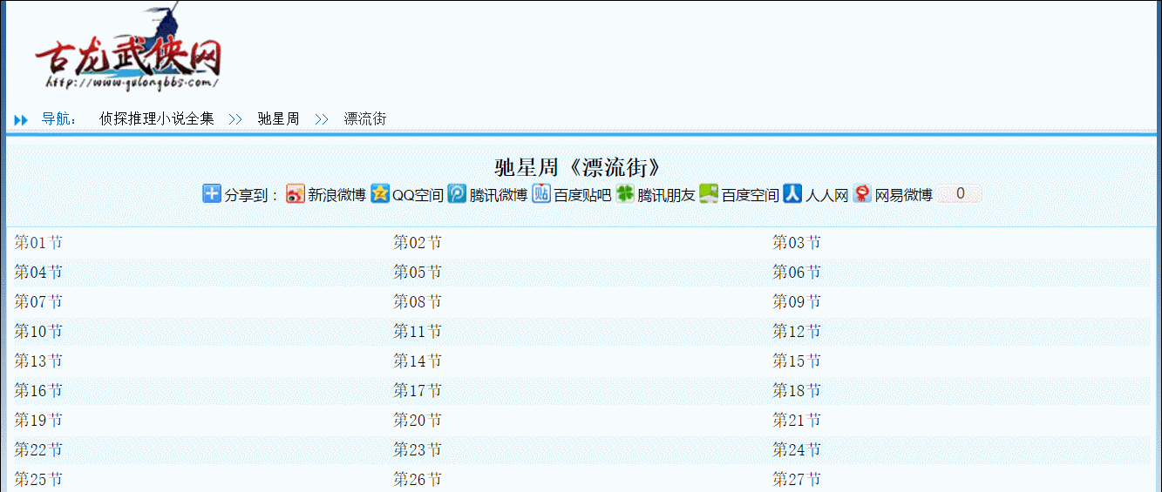Image resolution: width=1162 pixels, height=492 pixels.
Task: Click the 古龙武侠网 site logo
Action: (x=127, y=54)
